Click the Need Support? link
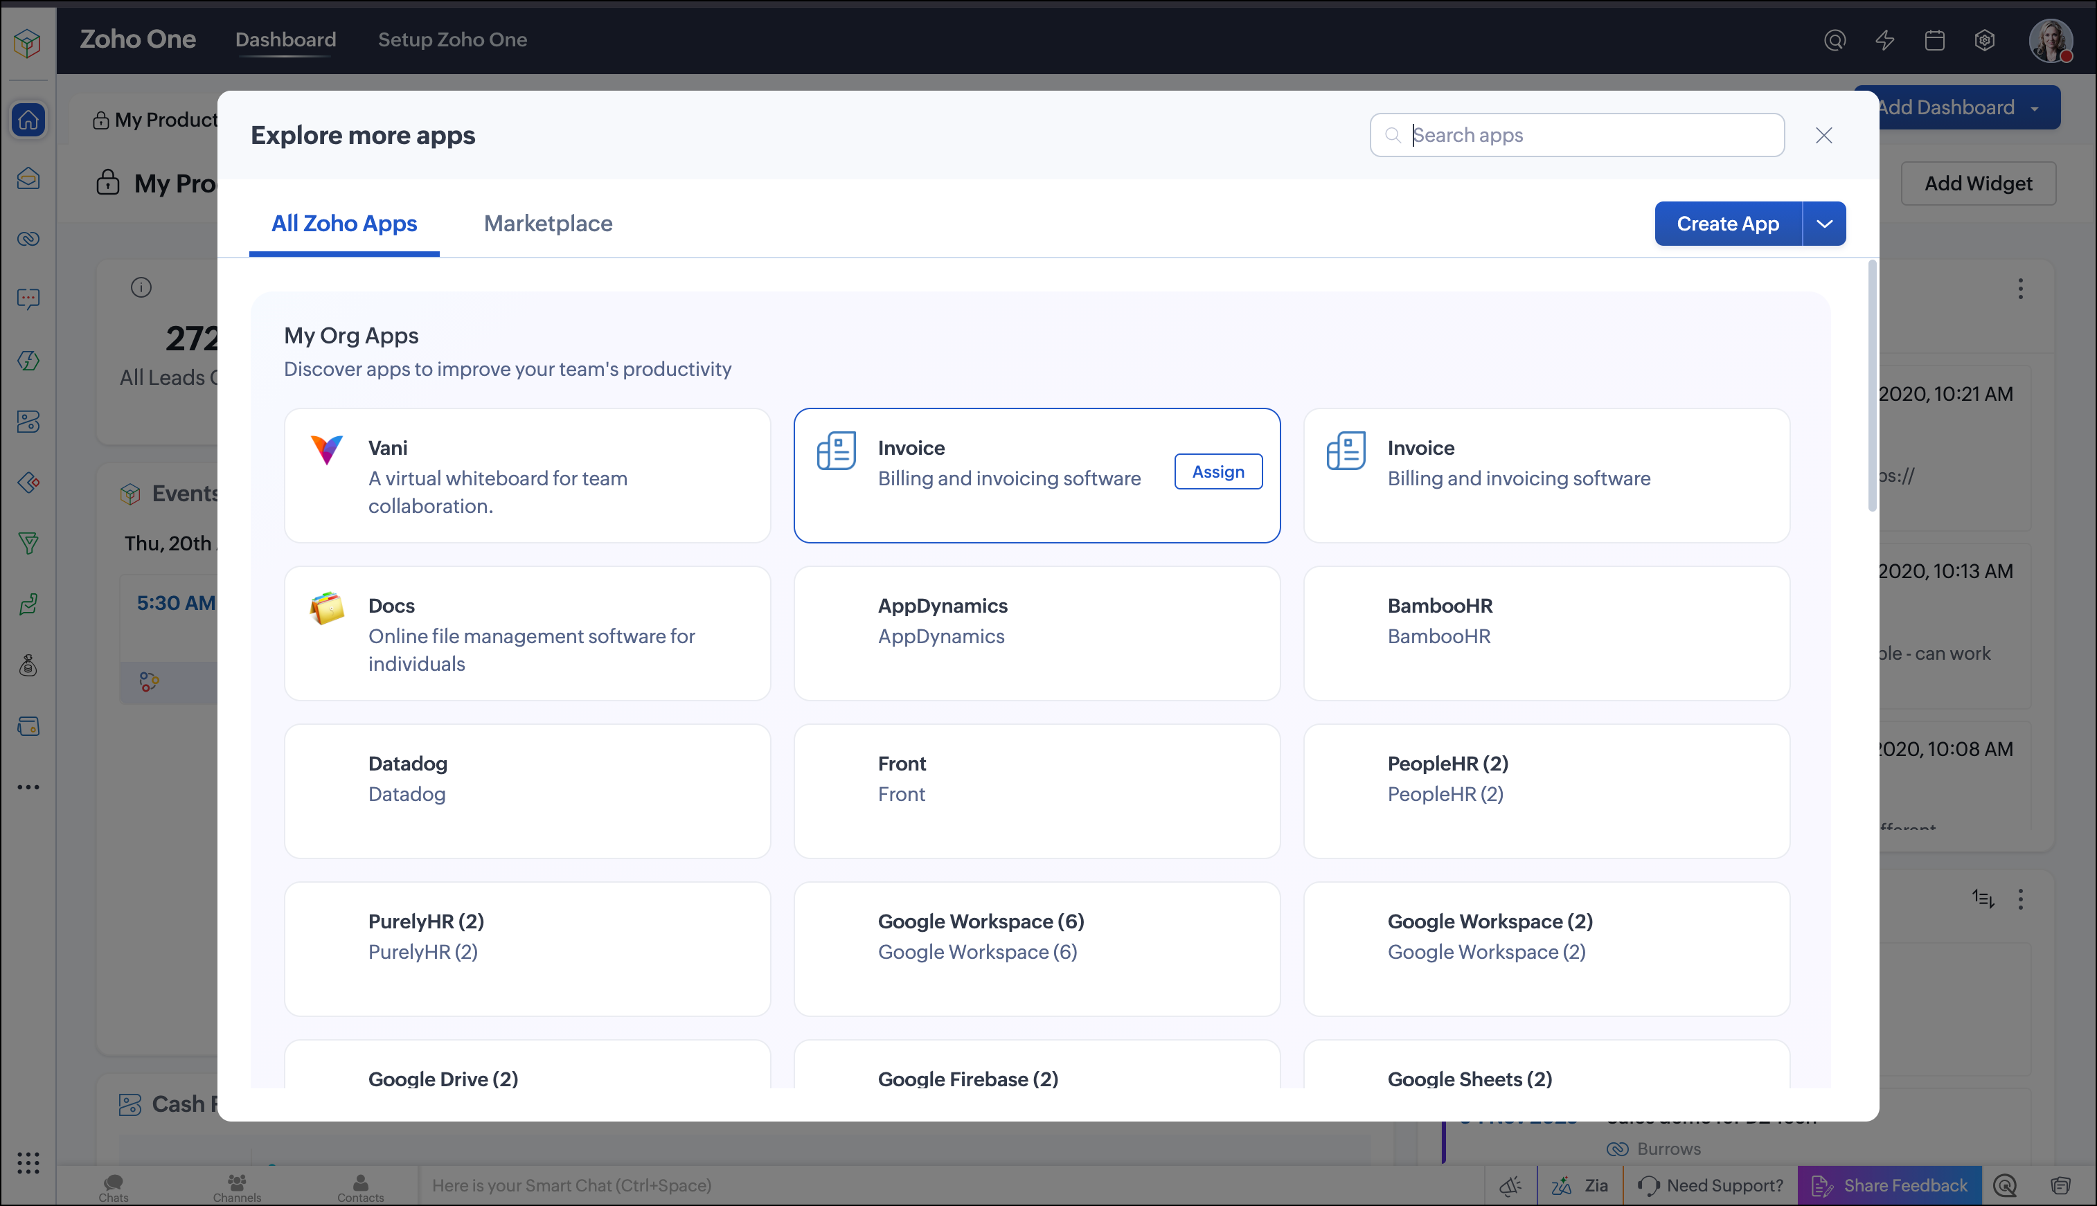The width and height of the screenshot is (2097, 1206). point(1711,1186)
